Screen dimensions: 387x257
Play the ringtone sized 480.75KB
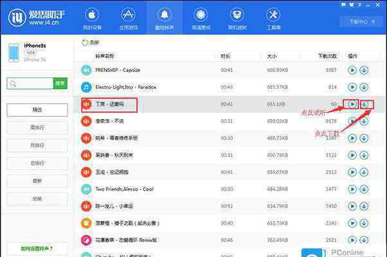click(x=352, y=138)
